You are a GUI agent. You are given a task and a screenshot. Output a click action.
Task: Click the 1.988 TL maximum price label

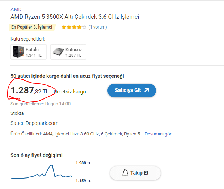83,163
